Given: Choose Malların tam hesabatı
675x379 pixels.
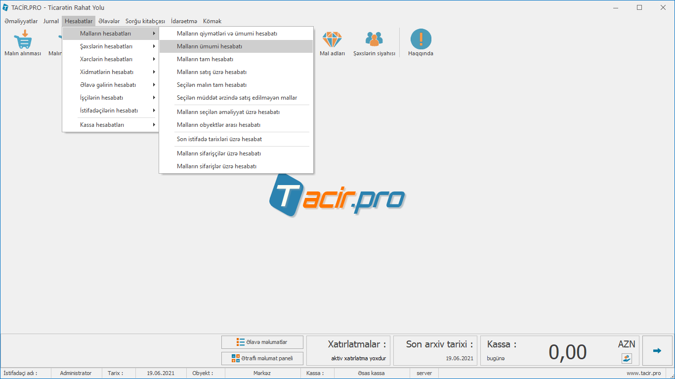Looking at the screenshot, I should pos(205,59).
